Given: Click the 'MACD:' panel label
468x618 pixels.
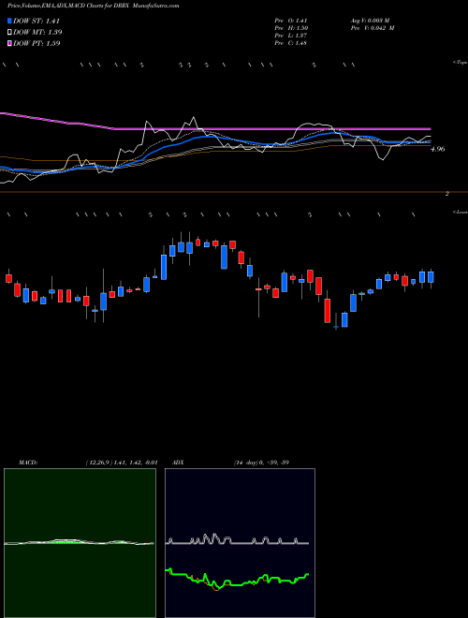Looking at the screenshot, I should (x=28, y=463).
